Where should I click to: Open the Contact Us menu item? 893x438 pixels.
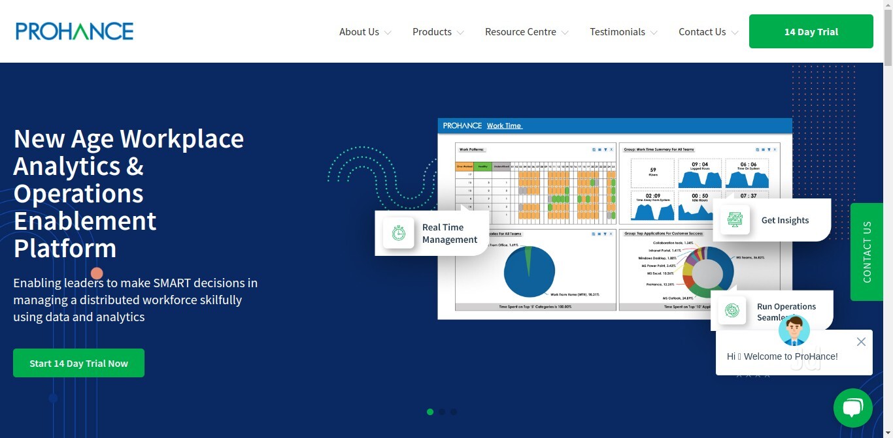[708, 32]
